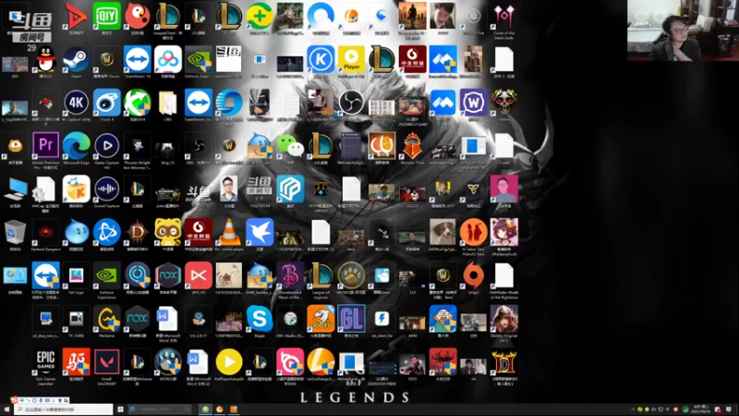Viewport: 739px width, 416px height.
Task: Open Phoenix Wright Ace Attorney shortcut
Action: 137,147
